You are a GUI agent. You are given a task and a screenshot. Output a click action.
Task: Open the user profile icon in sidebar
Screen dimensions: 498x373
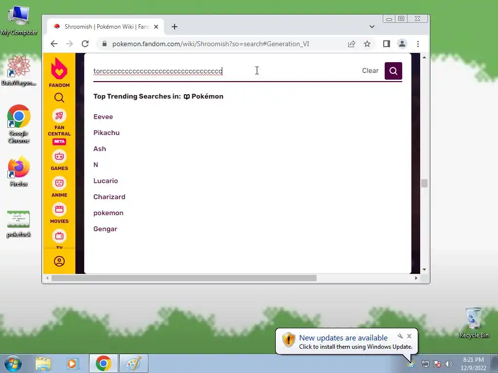click(59, 261)
